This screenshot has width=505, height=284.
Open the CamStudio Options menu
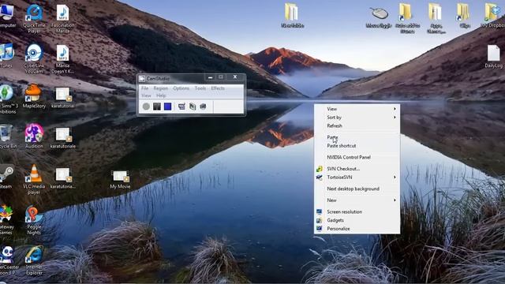(181, 88)
